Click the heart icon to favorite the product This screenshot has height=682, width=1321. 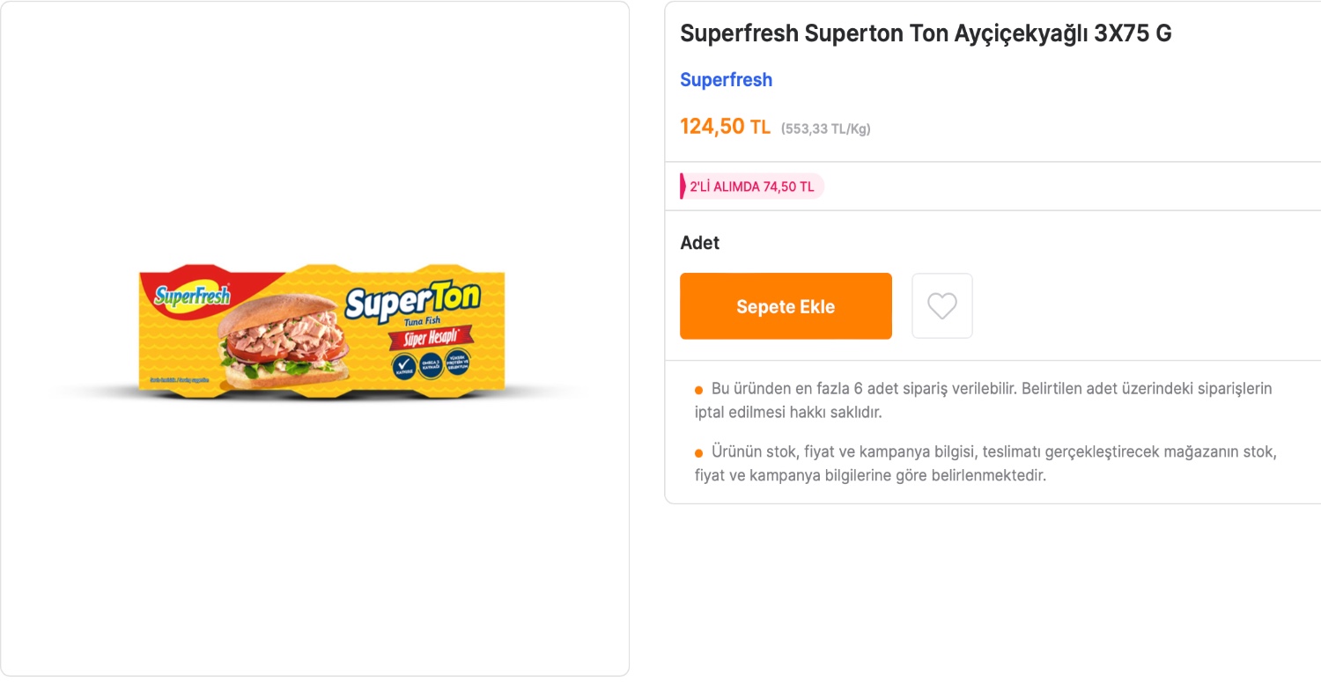tap(941, 305)
